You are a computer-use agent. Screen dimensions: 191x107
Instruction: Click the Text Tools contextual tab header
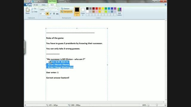[52, 1]
